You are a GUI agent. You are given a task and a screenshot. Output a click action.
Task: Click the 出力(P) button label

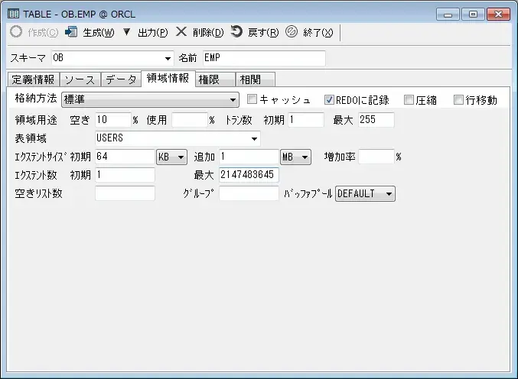(x=153, y=33)
